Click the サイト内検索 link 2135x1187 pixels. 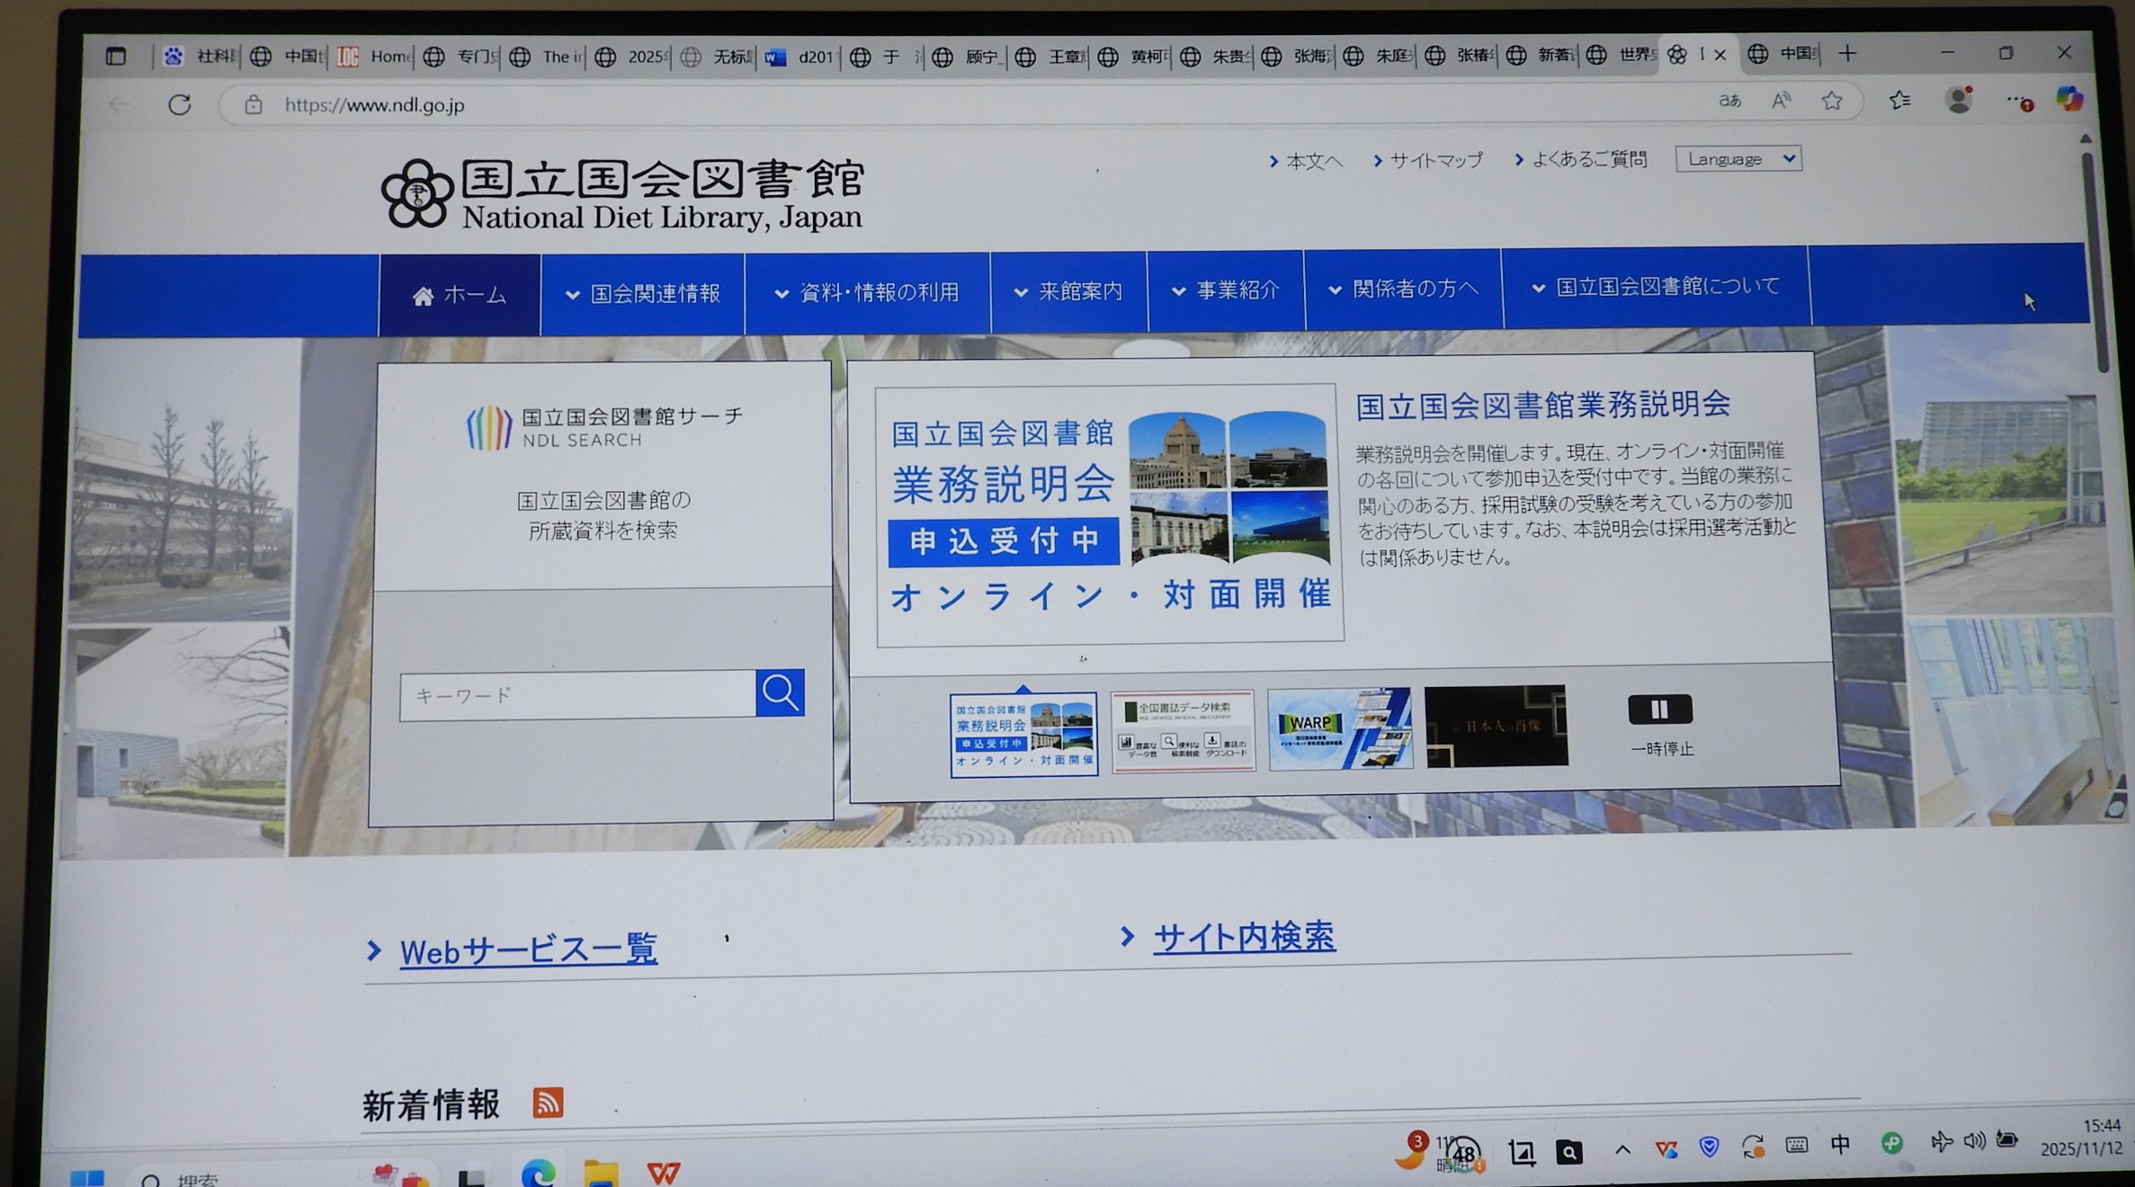[1244, 935]
